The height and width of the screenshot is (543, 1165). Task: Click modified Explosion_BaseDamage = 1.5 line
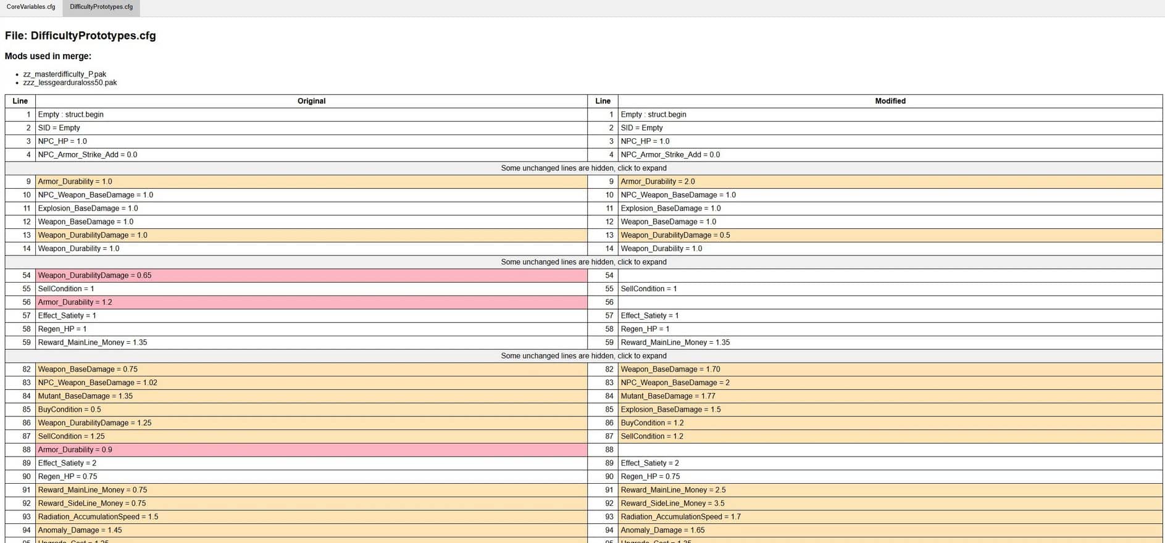point(670,409)
